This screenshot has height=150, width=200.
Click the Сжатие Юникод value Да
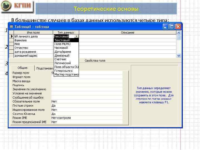click(x=87, y=114)
